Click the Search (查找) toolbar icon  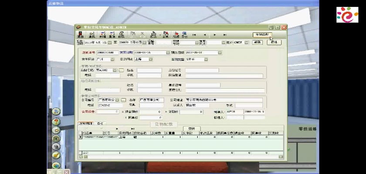coord(92,34)
